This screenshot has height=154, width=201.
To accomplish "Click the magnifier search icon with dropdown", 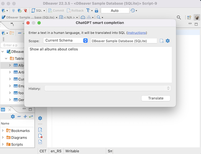I will pos(98,17).
